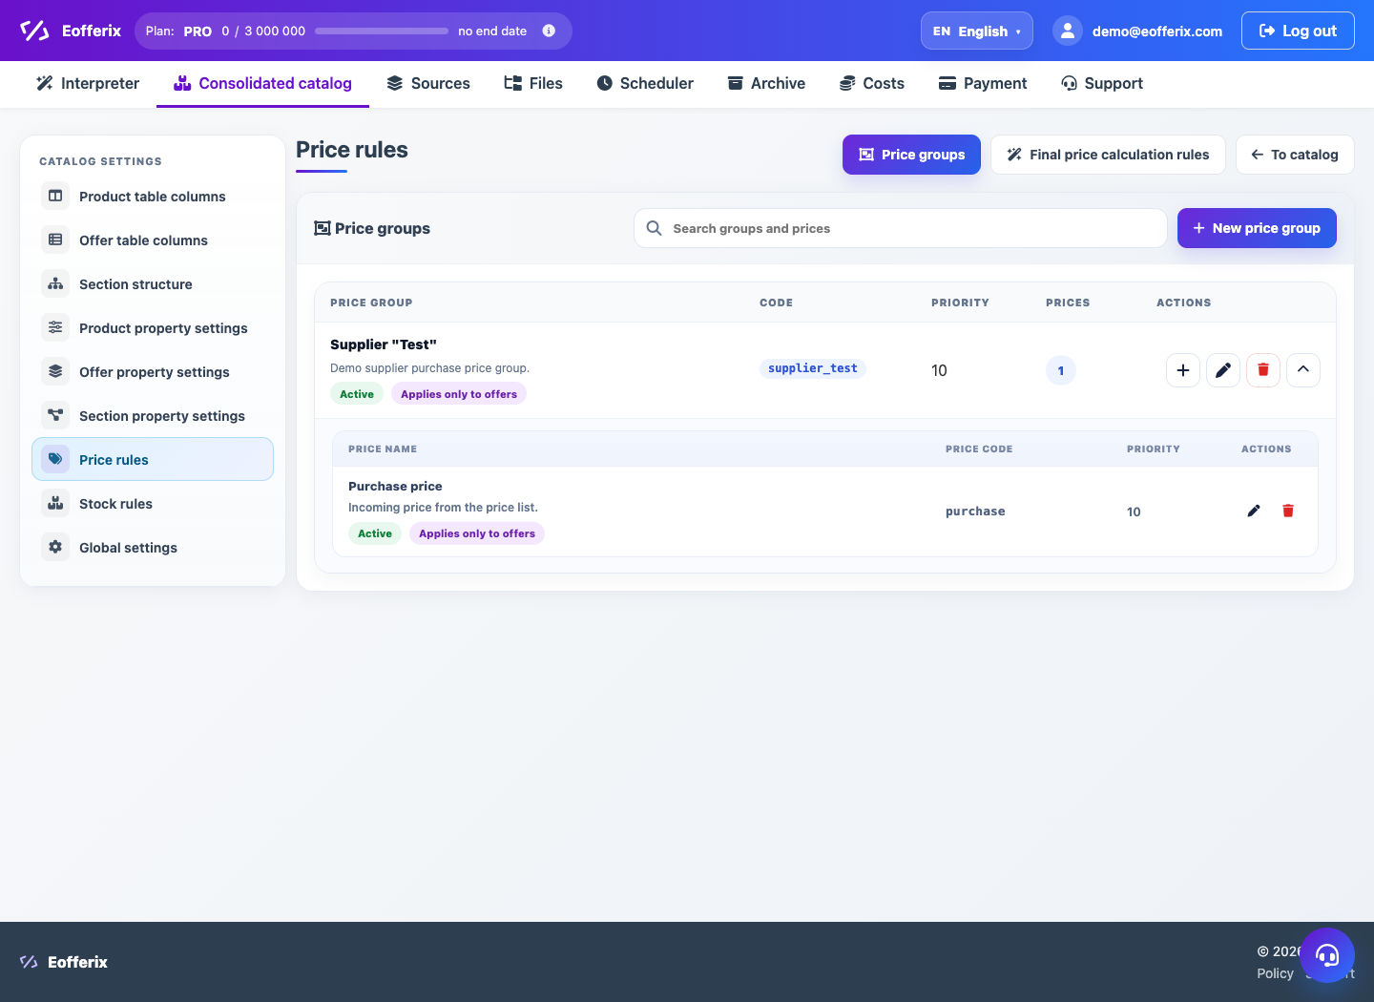The image size is (1374, 1002).
Task: Click the Global settings gear icon
Action: [55, 547]
